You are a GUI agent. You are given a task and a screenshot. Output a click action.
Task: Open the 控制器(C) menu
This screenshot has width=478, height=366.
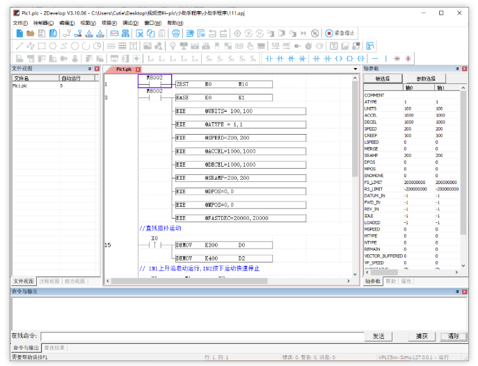(x=43, y=23)
